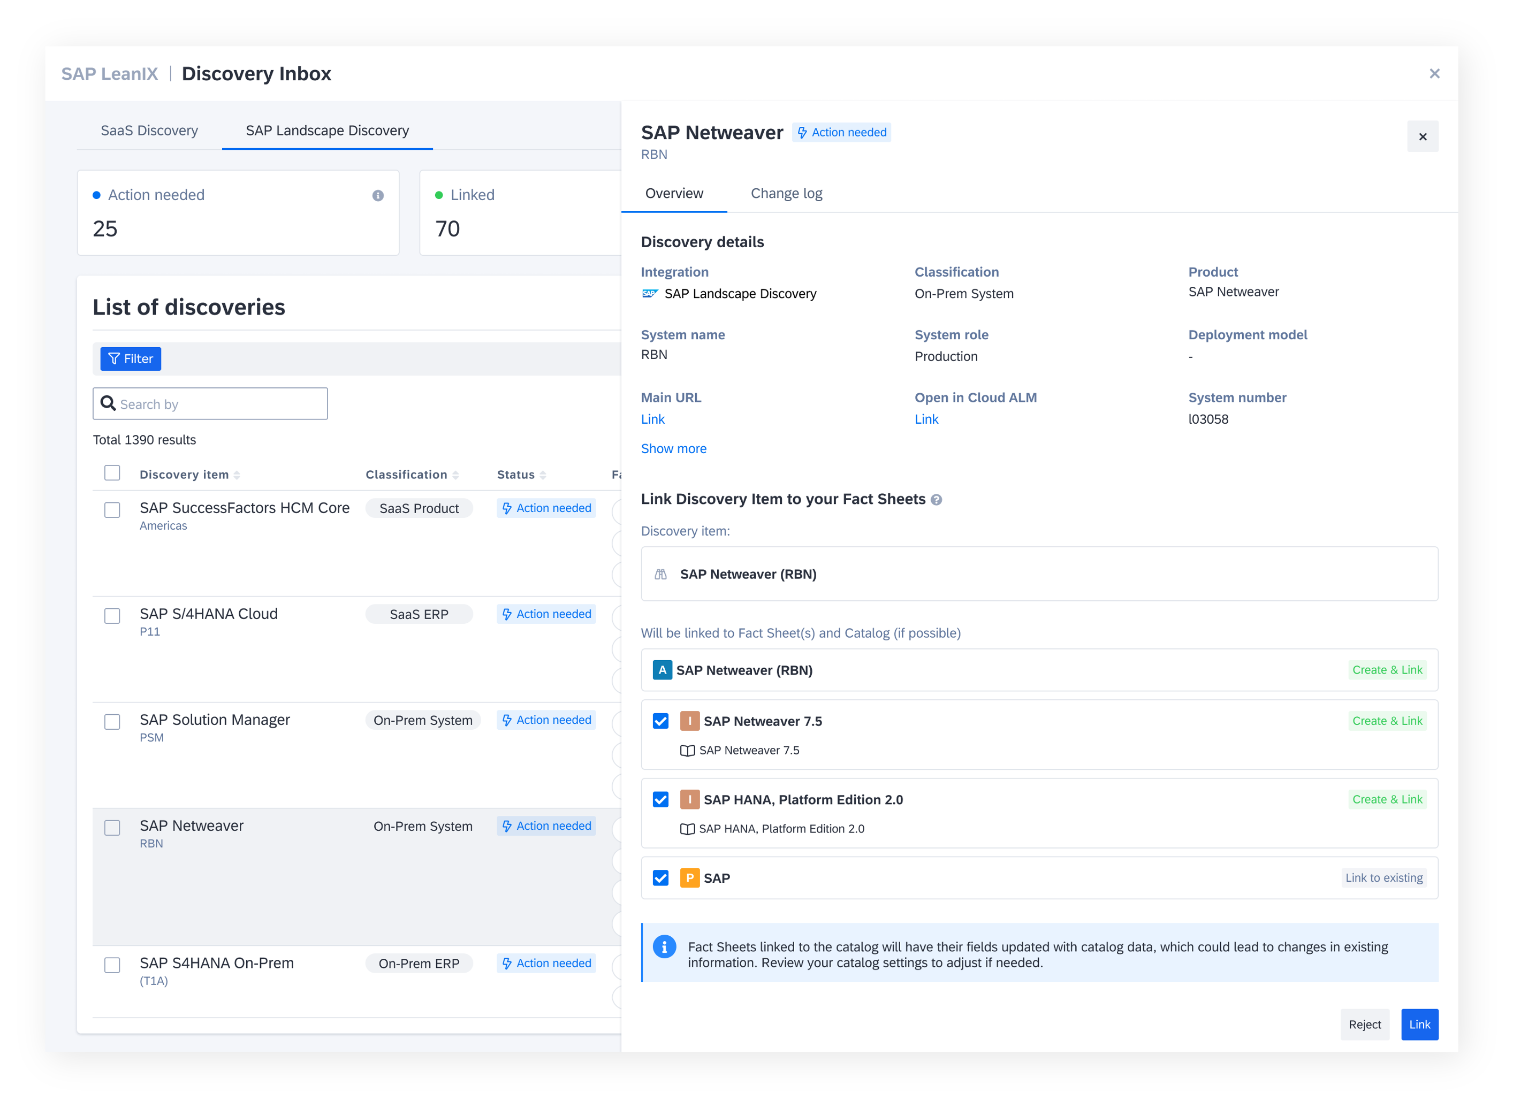Select the SAP SuccessFactors HCM Core row checkbox
The width and height of the screenshot is (1513, 1108).
(x=112, y=510)
